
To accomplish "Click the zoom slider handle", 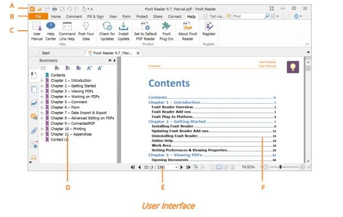I will pos(280,167).
